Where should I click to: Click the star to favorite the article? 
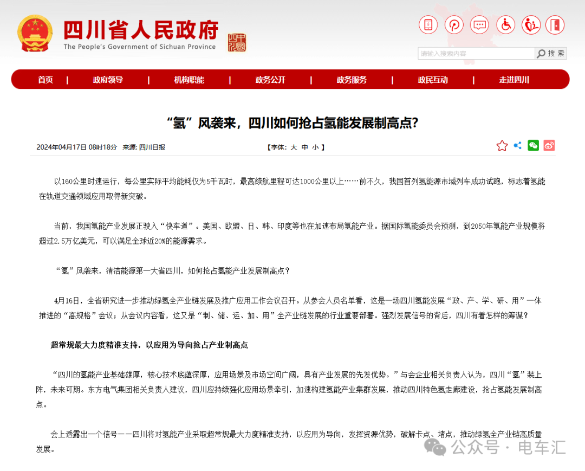502,145
